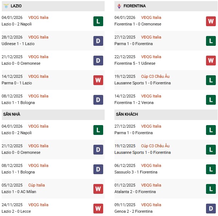Click the Lazio team logo icon
The height and width of the screenshot is (216, 218).
(x=6, y=6)
